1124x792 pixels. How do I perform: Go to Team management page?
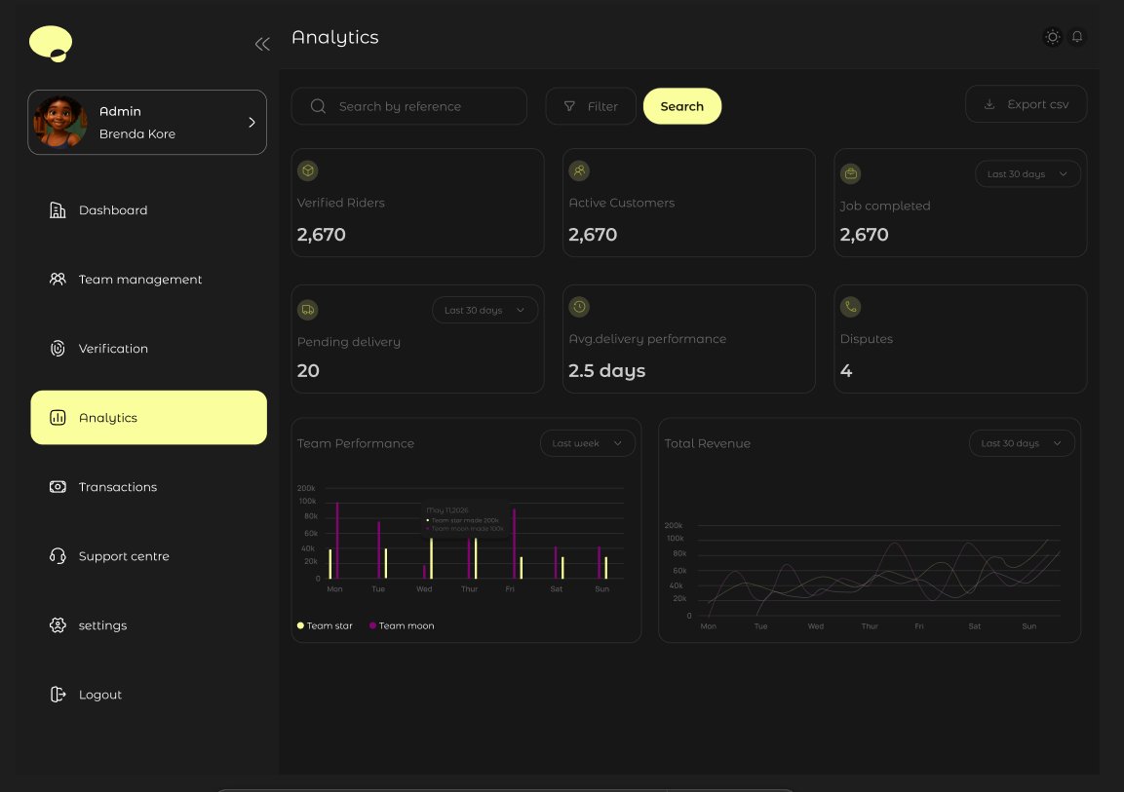[x=139, y=280]
